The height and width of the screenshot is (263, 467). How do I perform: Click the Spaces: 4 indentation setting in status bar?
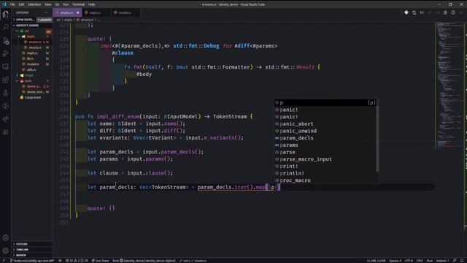[x=395, y=261]
